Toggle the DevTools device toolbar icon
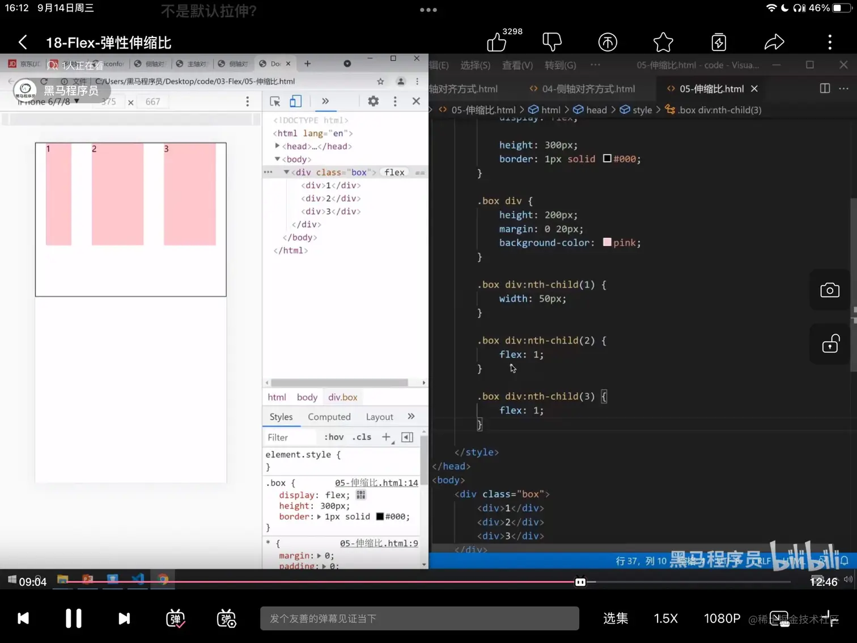857x643 pixels. (x=295, y=101)
